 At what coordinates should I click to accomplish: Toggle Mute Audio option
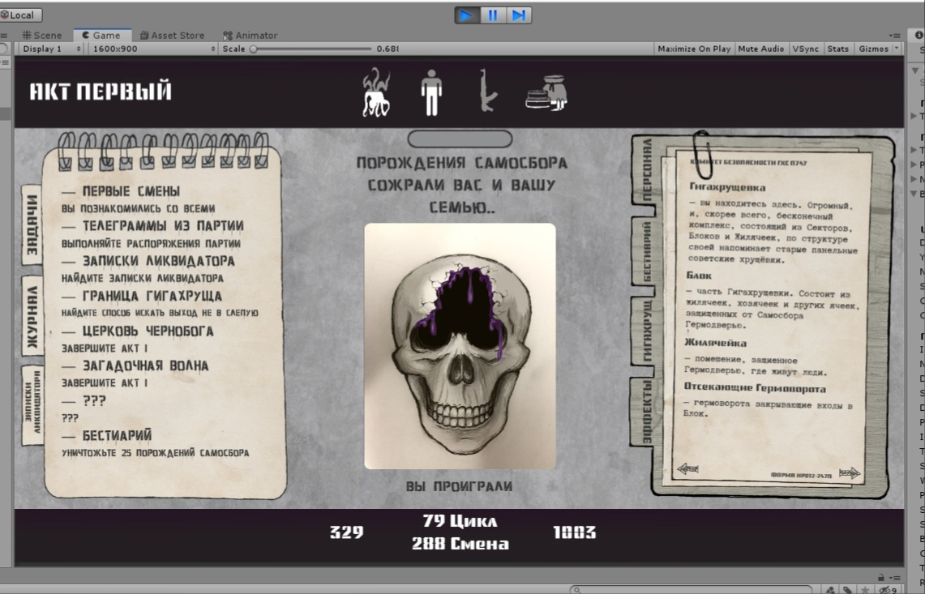point(760,49)
